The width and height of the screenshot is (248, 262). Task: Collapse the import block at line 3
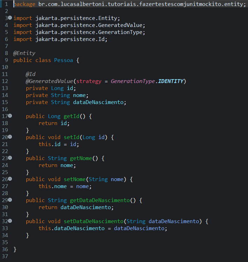coord(10,18)
